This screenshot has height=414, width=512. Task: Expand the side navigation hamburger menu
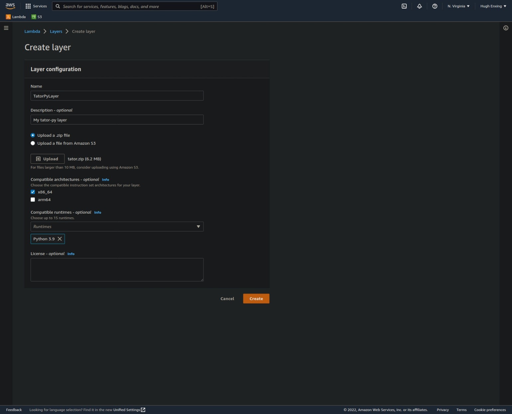(6, 28)
